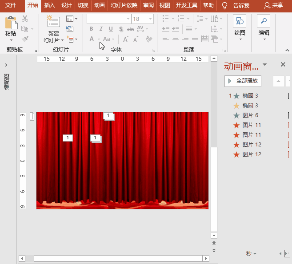Screen dimensions: 292x264
Task: Increase list indent level
Action: tap(176, 29)
